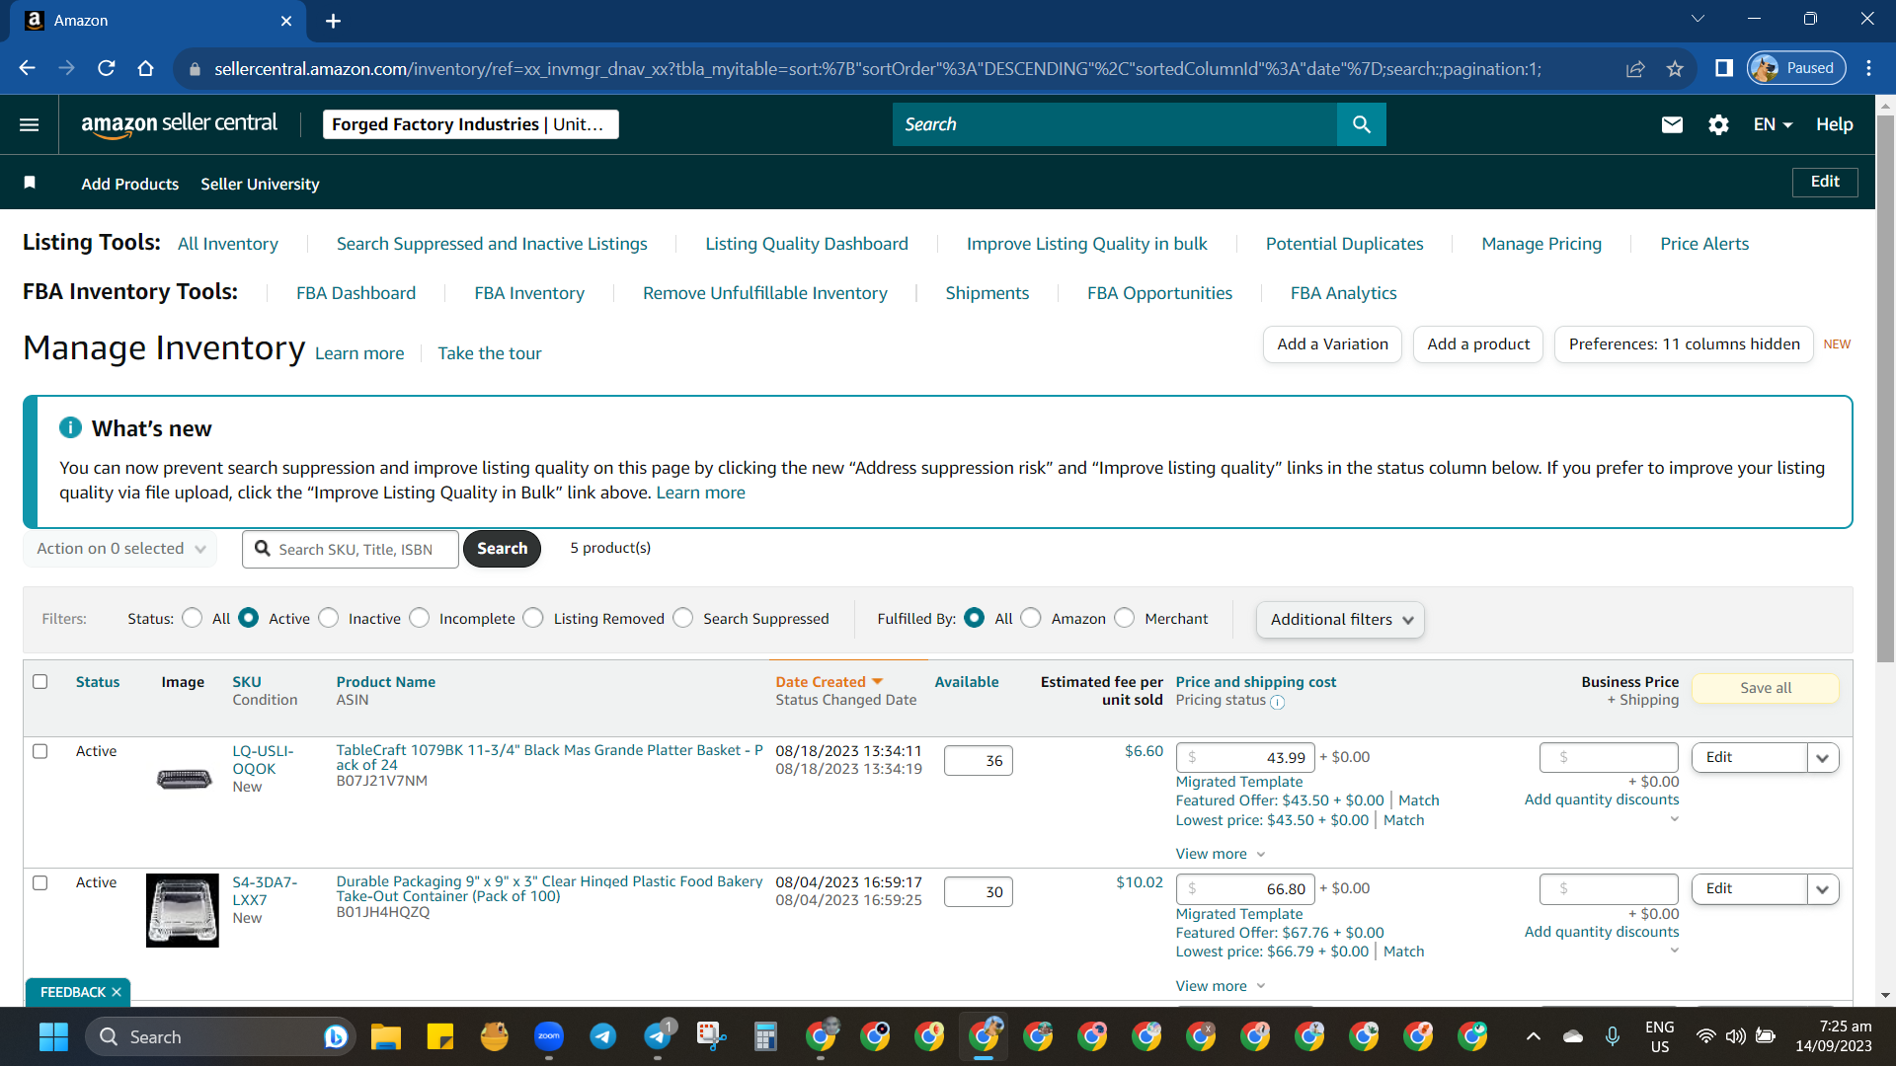Open the EN language dropdown
The height and width of the screenshot is (1066, 1896).
pos(1773,124)
